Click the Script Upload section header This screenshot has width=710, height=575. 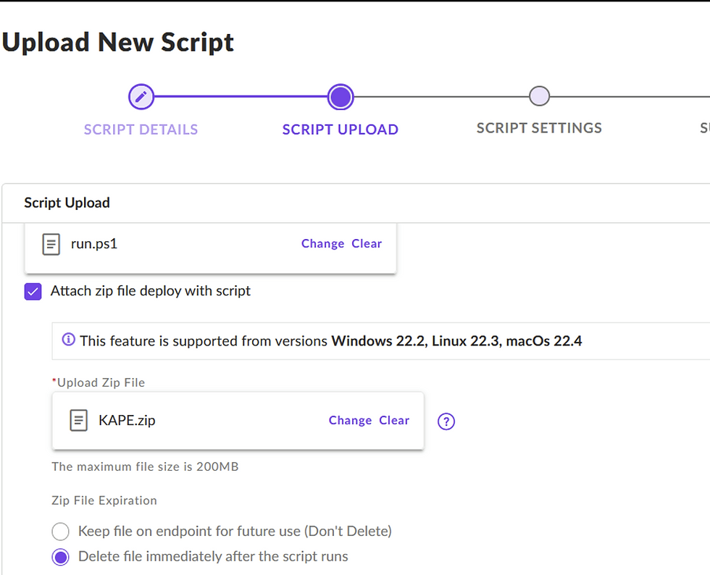67,203
